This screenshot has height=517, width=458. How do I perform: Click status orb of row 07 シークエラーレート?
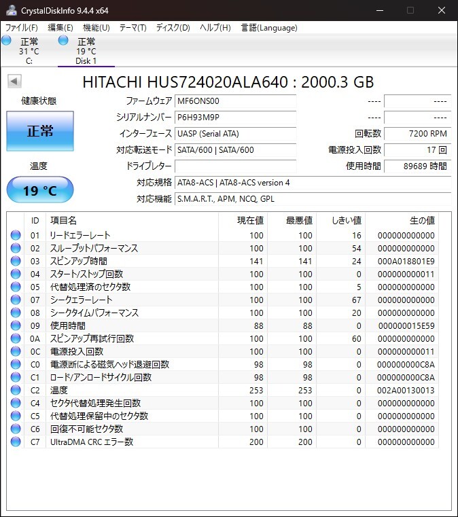point(16,300)
